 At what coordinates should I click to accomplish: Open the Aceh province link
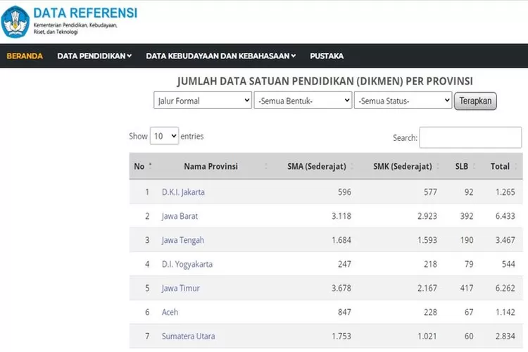(x=170, y=312)
